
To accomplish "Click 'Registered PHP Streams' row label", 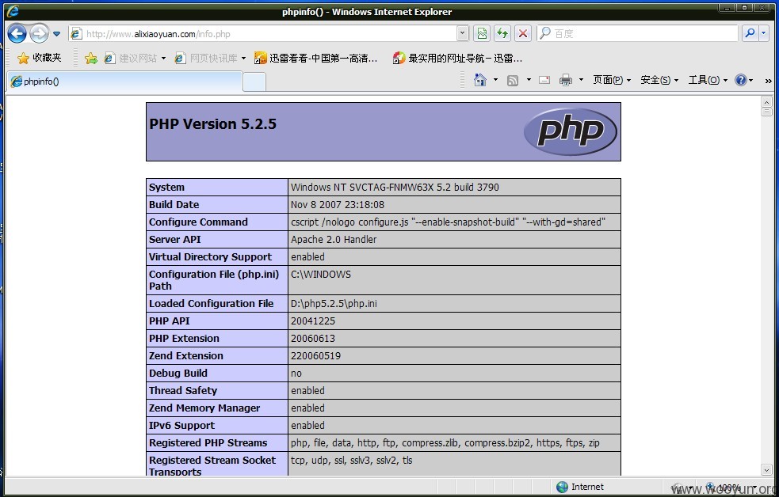I will click(x=208, y=442).
